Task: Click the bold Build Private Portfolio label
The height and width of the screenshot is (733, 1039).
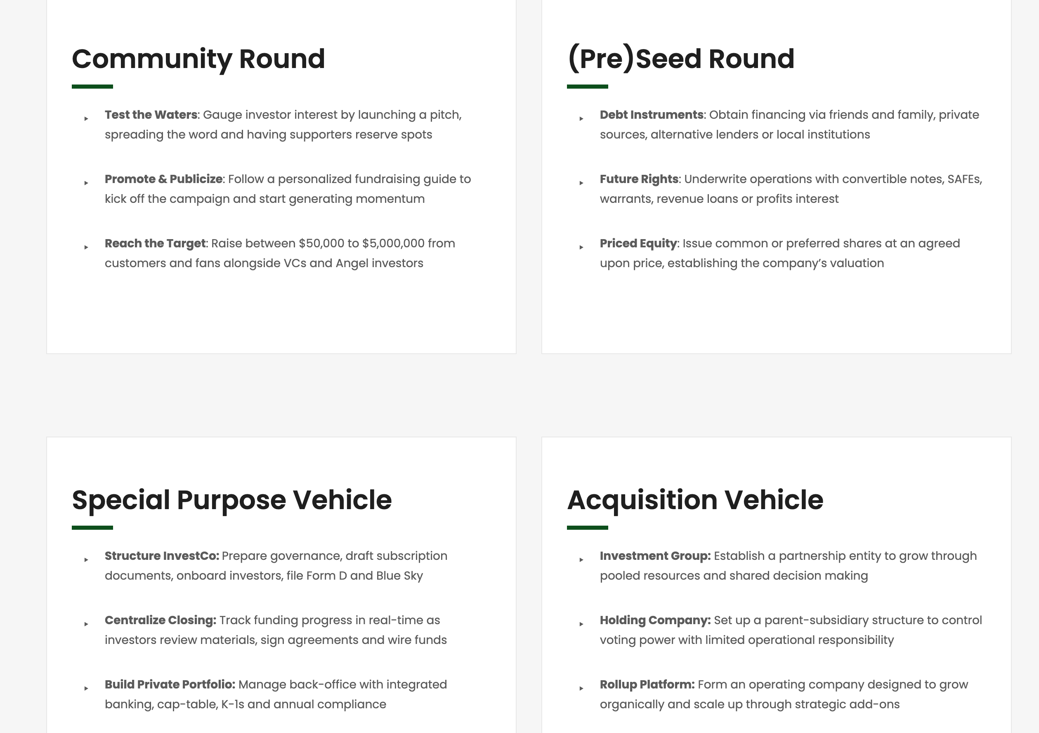Action: point(170,684)
